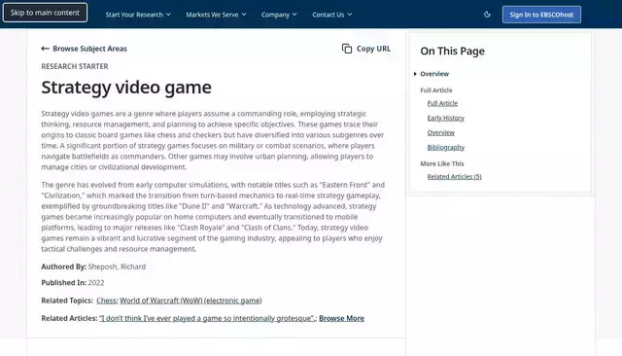Jump to Bibliography section
The height and width of the screenshot is (356, 622).
coord(445,147)
